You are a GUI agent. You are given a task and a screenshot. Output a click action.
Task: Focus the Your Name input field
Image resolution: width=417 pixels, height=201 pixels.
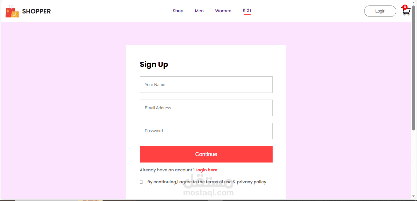tap(206, 85)
